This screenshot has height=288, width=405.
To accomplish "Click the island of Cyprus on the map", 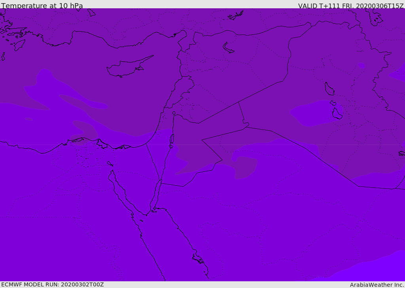I will pyautogui.click(x=126, y=68).
